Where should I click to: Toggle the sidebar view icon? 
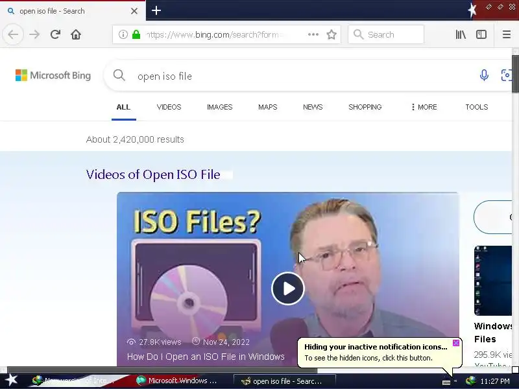click(x=481, y=34)
